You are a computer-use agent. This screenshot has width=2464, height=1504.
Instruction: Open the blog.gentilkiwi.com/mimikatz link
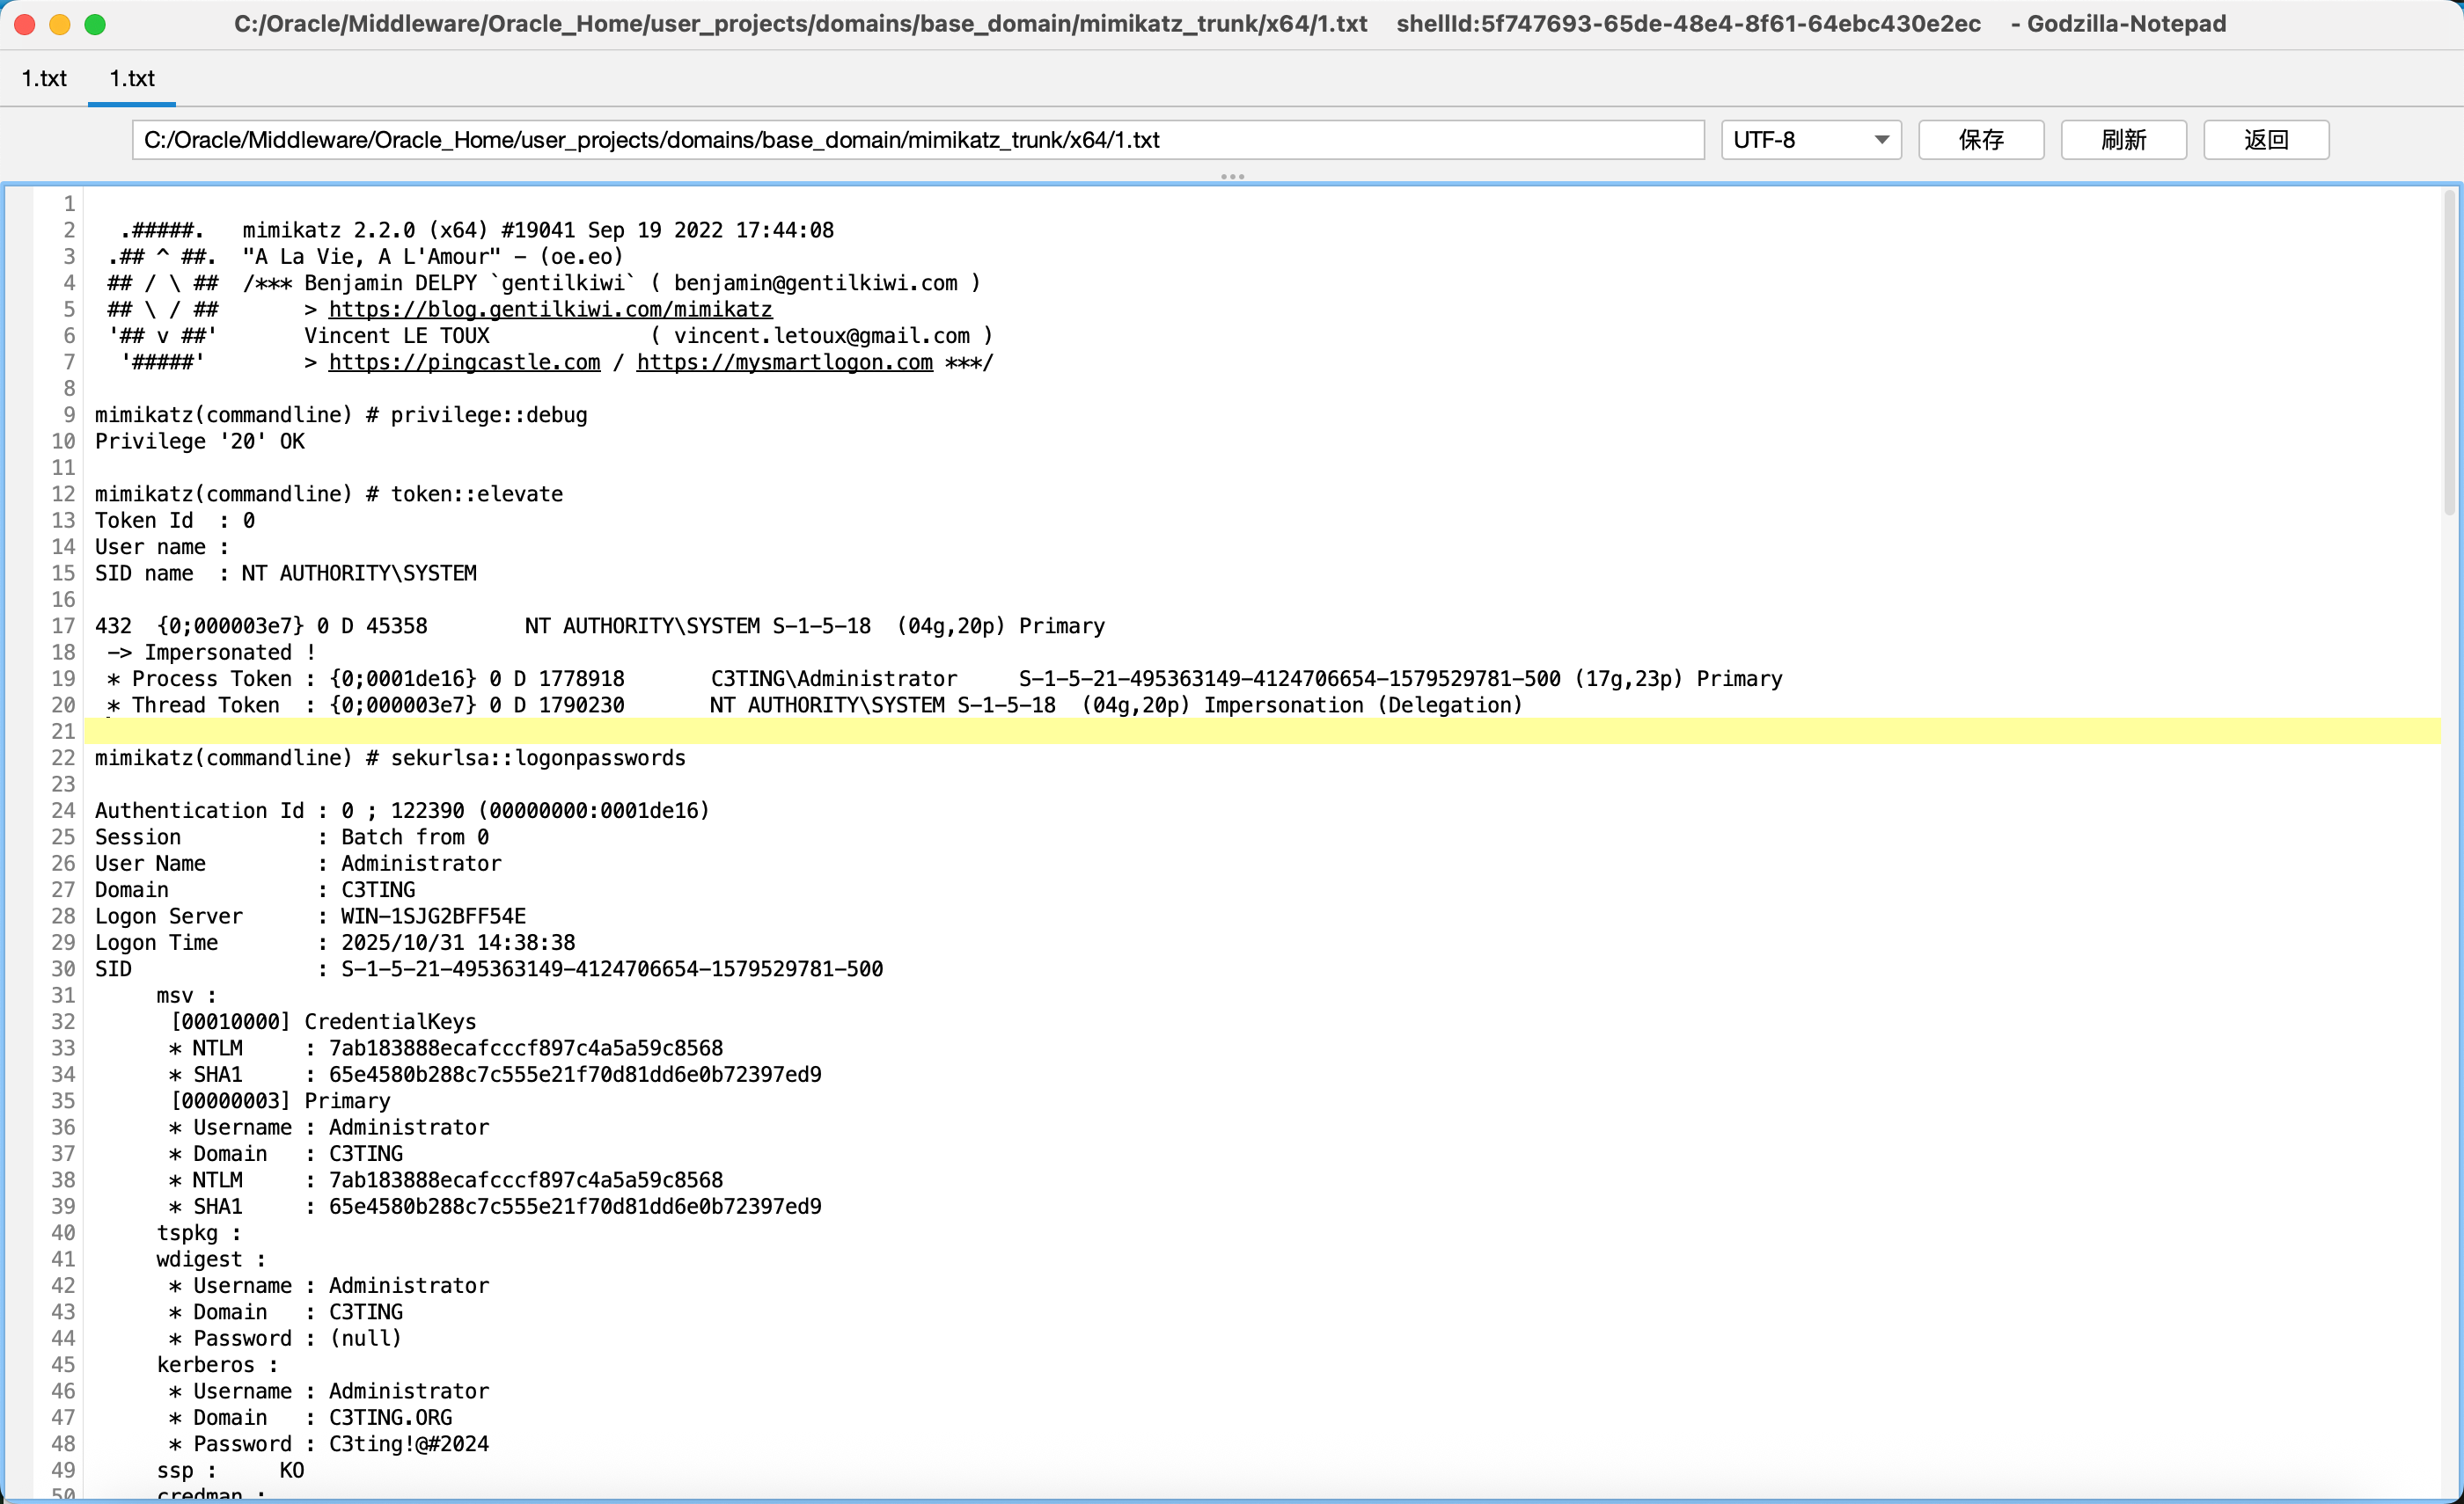tap(550, 310)
